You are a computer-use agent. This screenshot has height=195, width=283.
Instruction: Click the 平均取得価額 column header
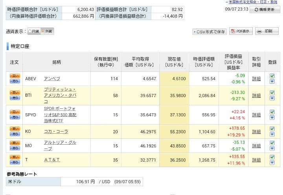(x=140, y=62)
